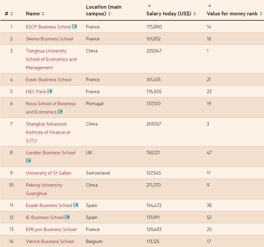Select salary value 157,545
The height and width of the screenshot is (247, 264).
154,173
